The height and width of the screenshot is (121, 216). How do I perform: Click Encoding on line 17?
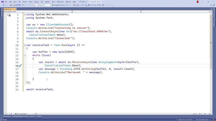click(66, 69)
